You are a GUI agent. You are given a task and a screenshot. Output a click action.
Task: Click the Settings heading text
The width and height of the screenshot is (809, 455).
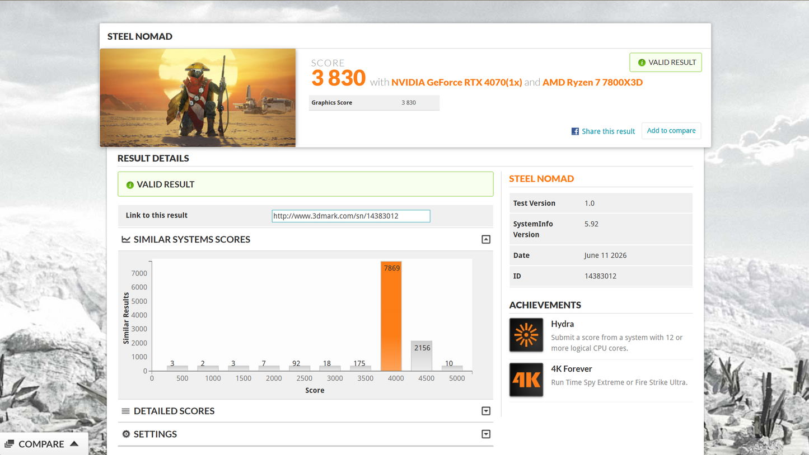coord(155,434)
